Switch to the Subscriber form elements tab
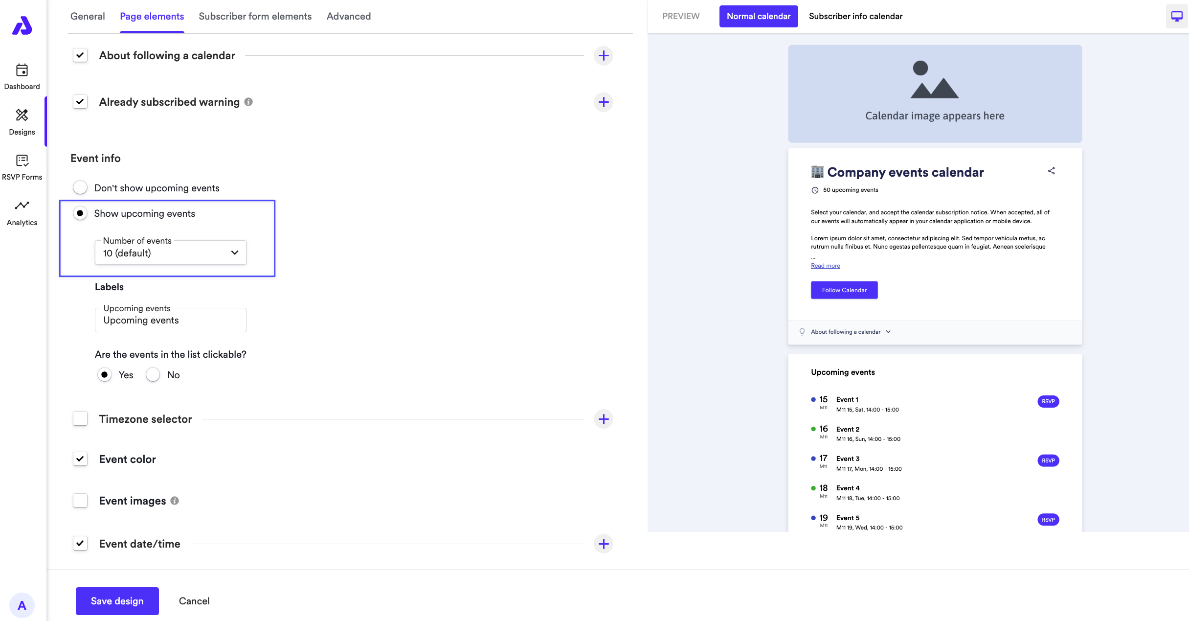Viewport: 1189px width, 621px height. pos(255,16)
